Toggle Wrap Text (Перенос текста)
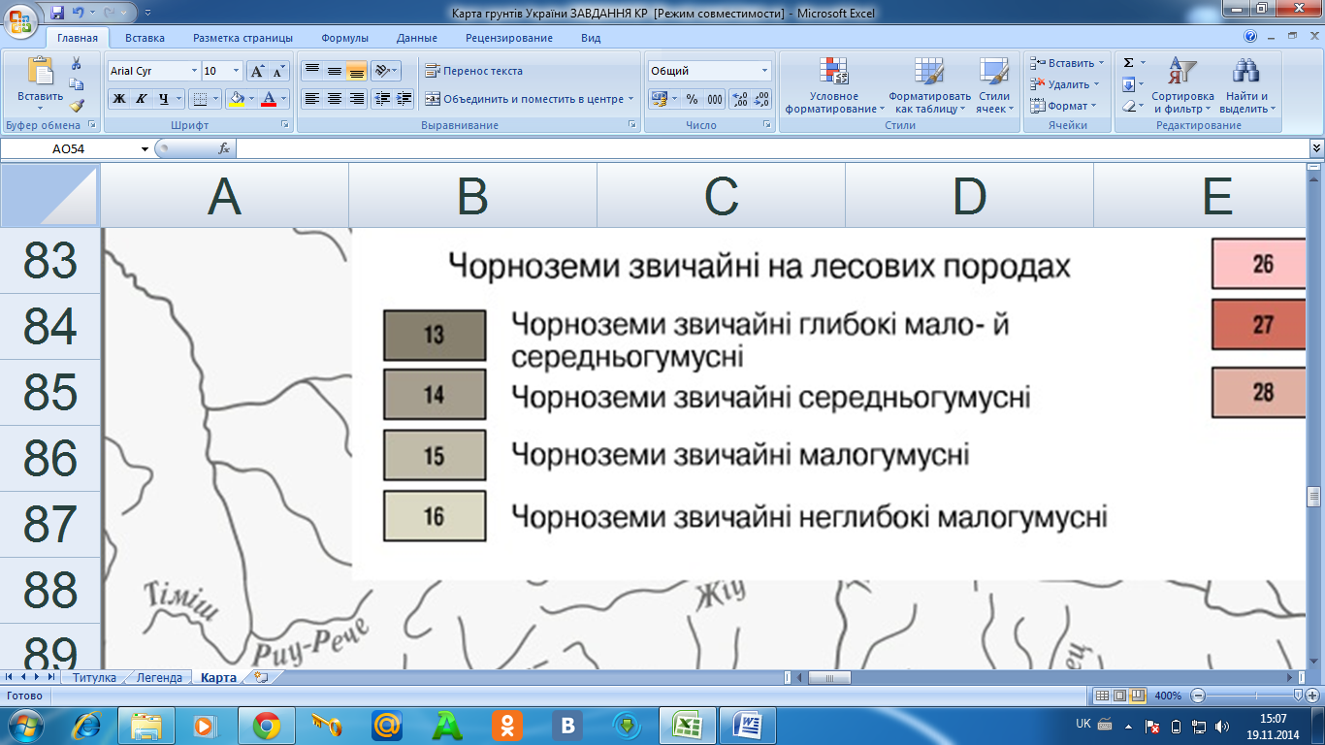This screenshot has width=1325, height=745. 473,71
